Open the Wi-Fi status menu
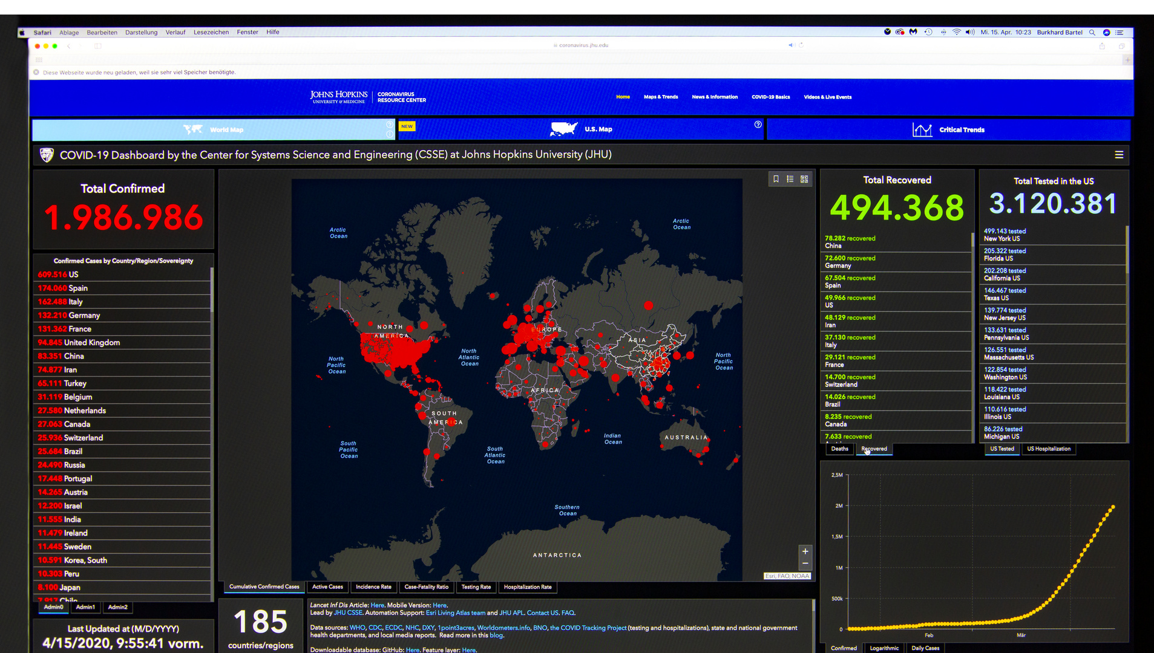1154x653 pixels. click(x=956, y=33)
